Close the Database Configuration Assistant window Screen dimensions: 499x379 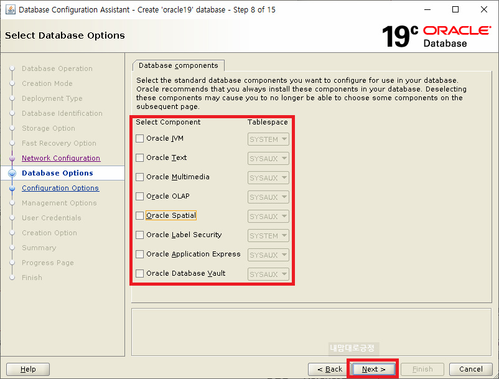483,9
